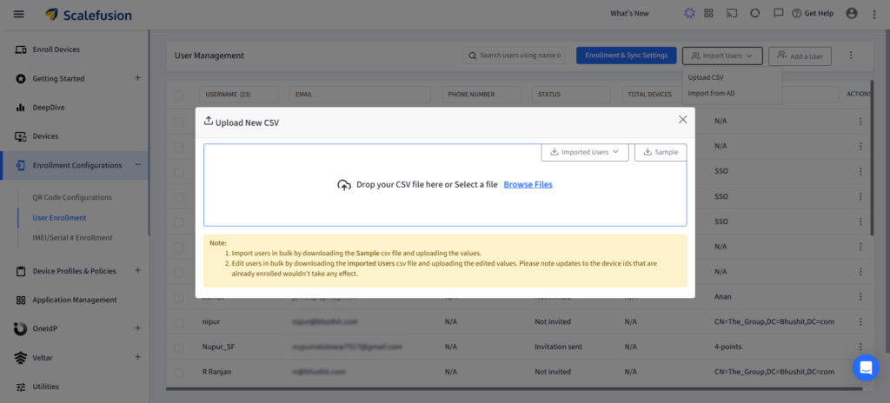Open What's New
Viewport: 890px width, 403px height.
(x=629, y=13)
